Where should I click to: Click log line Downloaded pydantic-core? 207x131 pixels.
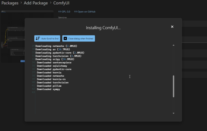(54, 69)
